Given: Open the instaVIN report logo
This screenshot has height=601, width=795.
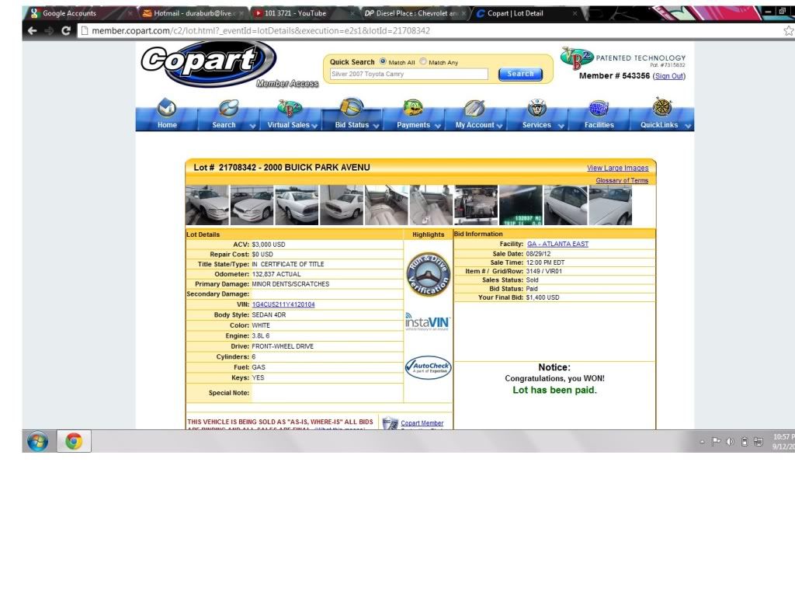Looking at the screenshot, I should coord(428,321).
